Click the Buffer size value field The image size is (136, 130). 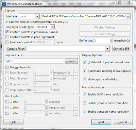(102, 40)
